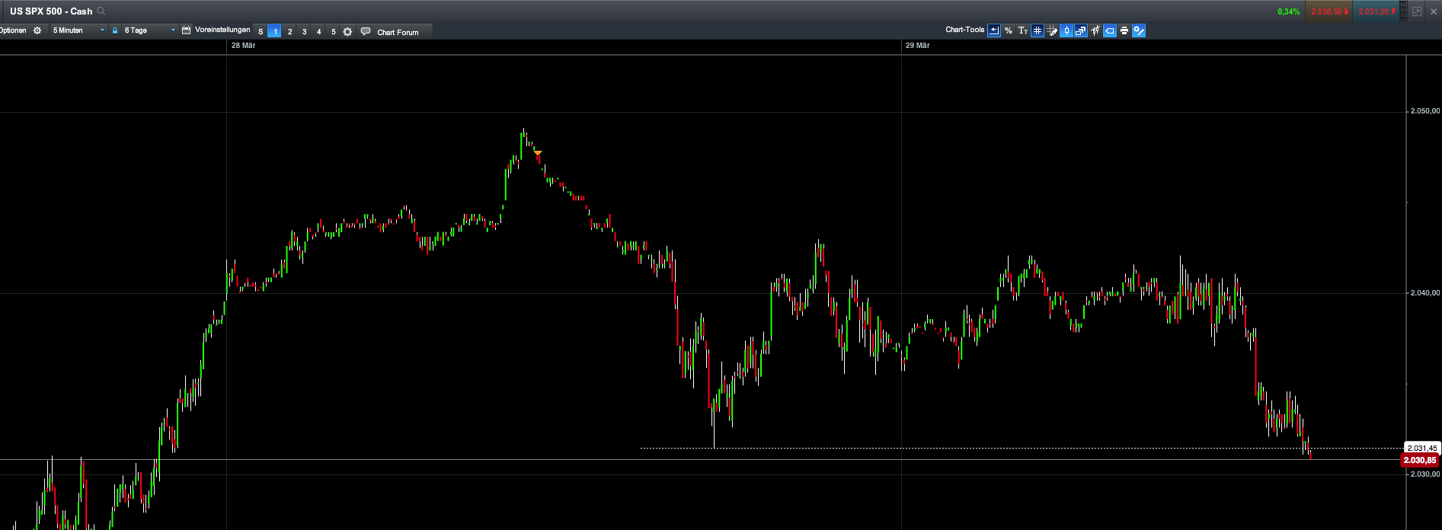Click the orange marker on the chart peak
Image resolution: width=1442 pixels, height=530 pixels.
[538, 153]
